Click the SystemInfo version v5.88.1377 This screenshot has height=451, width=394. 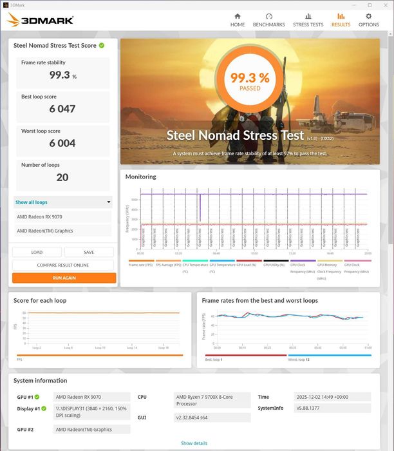pyautogui.click(x=332, y=408)
